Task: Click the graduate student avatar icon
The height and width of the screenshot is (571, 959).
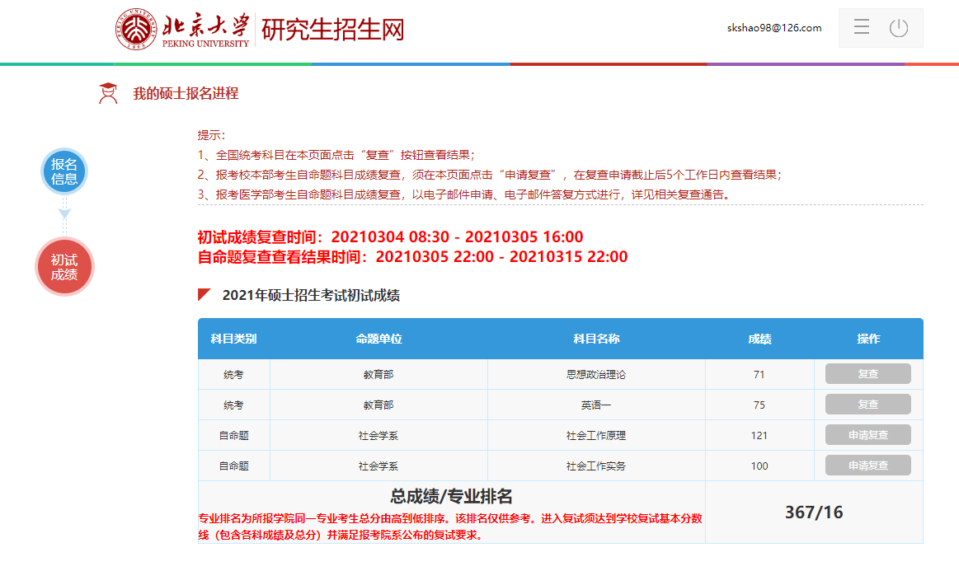Action: (x=108, y=93)
